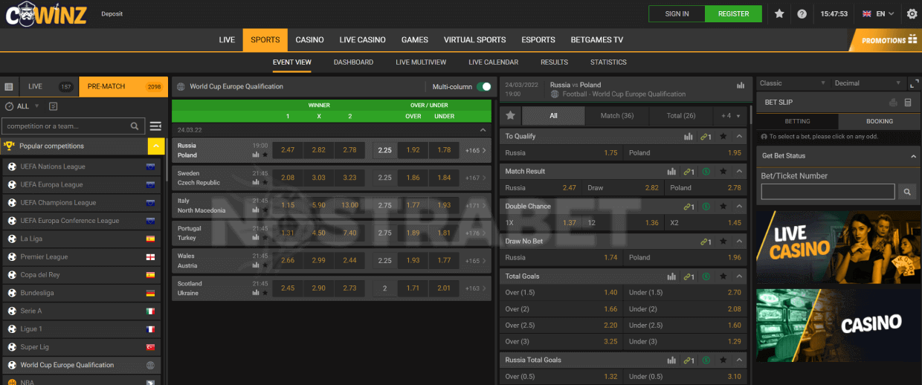This screenshot has height=385, width=922.
Task: Toggle the favorites star filter beside All tab
Action: pos(510,116)
